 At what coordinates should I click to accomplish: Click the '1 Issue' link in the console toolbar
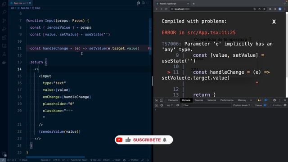(x=261, y=105)
